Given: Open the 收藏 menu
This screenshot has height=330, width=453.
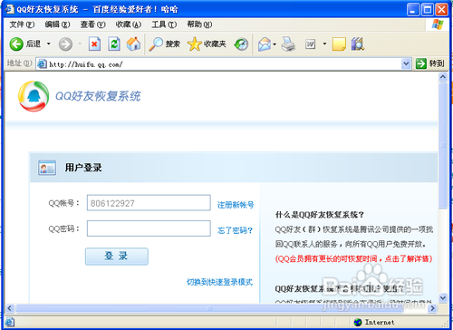Looking at the screenshot, I should click(129, 24).
